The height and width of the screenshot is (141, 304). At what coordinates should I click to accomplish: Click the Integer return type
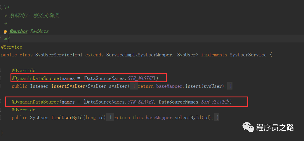point(39,86)
